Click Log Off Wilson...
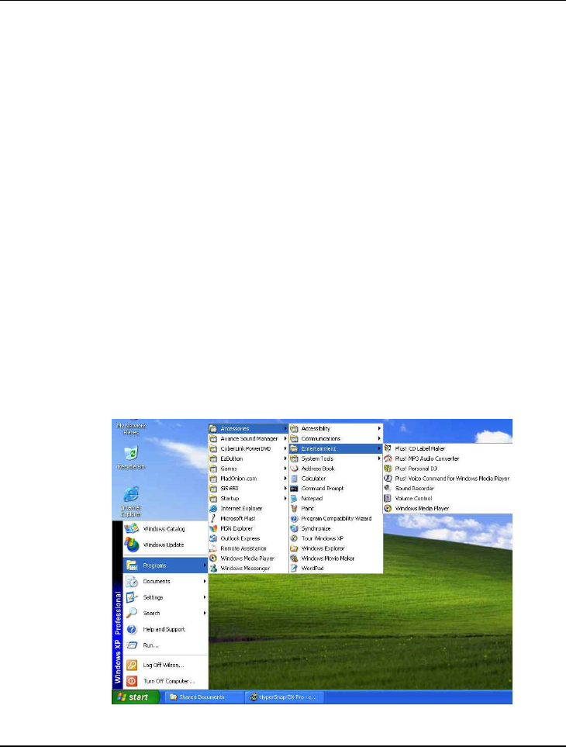The height and width of the screenshot is (747, 566). tap(166, 665)
